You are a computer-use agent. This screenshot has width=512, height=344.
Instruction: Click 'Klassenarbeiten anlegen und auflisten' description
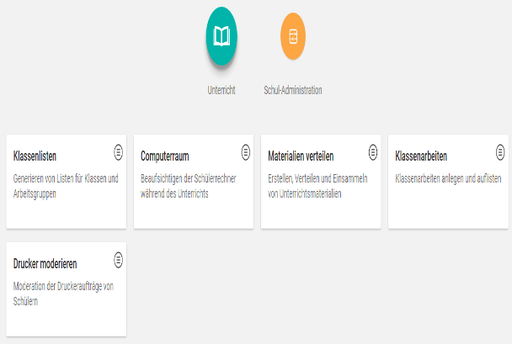(448, 178)
